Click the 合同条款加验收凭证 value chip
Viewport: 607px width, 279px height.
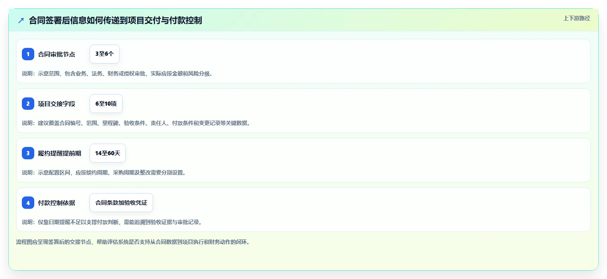click(121, 203)
